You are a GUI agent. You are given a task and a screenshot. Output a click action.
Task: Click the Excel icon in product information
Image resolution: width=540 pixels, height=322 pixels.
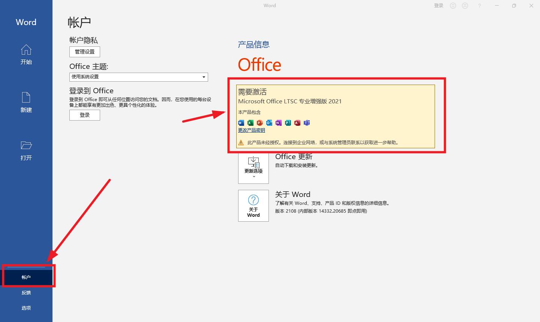(250, 123)
